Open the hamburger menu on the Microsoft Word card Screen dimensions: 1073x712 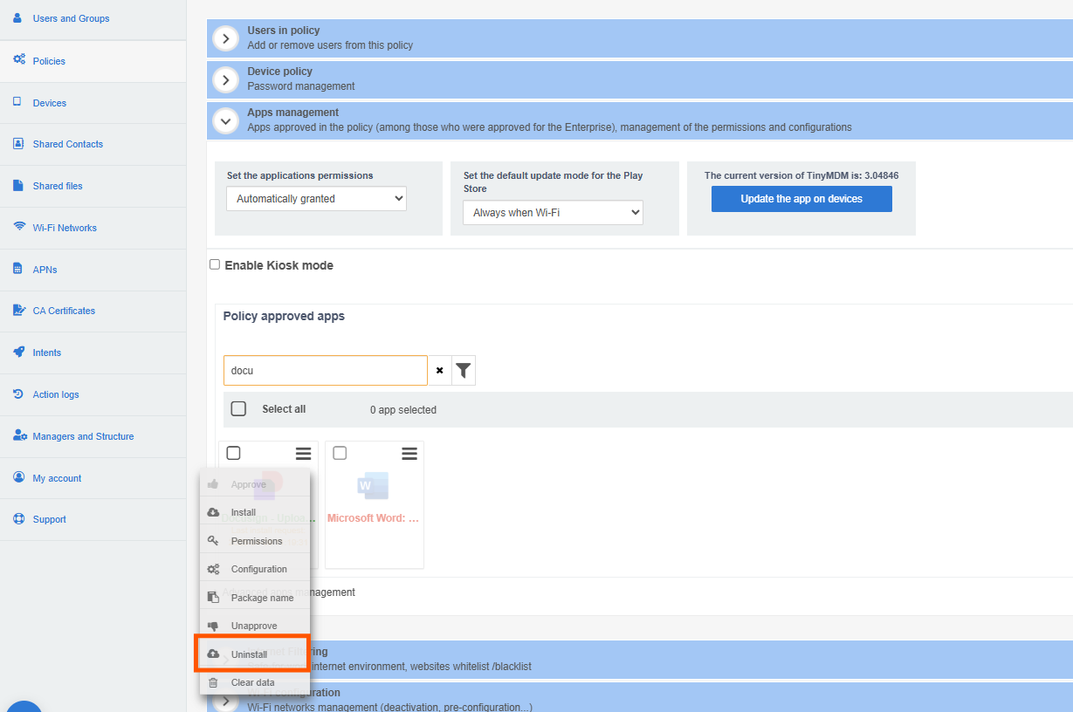[x=409, y=454]
